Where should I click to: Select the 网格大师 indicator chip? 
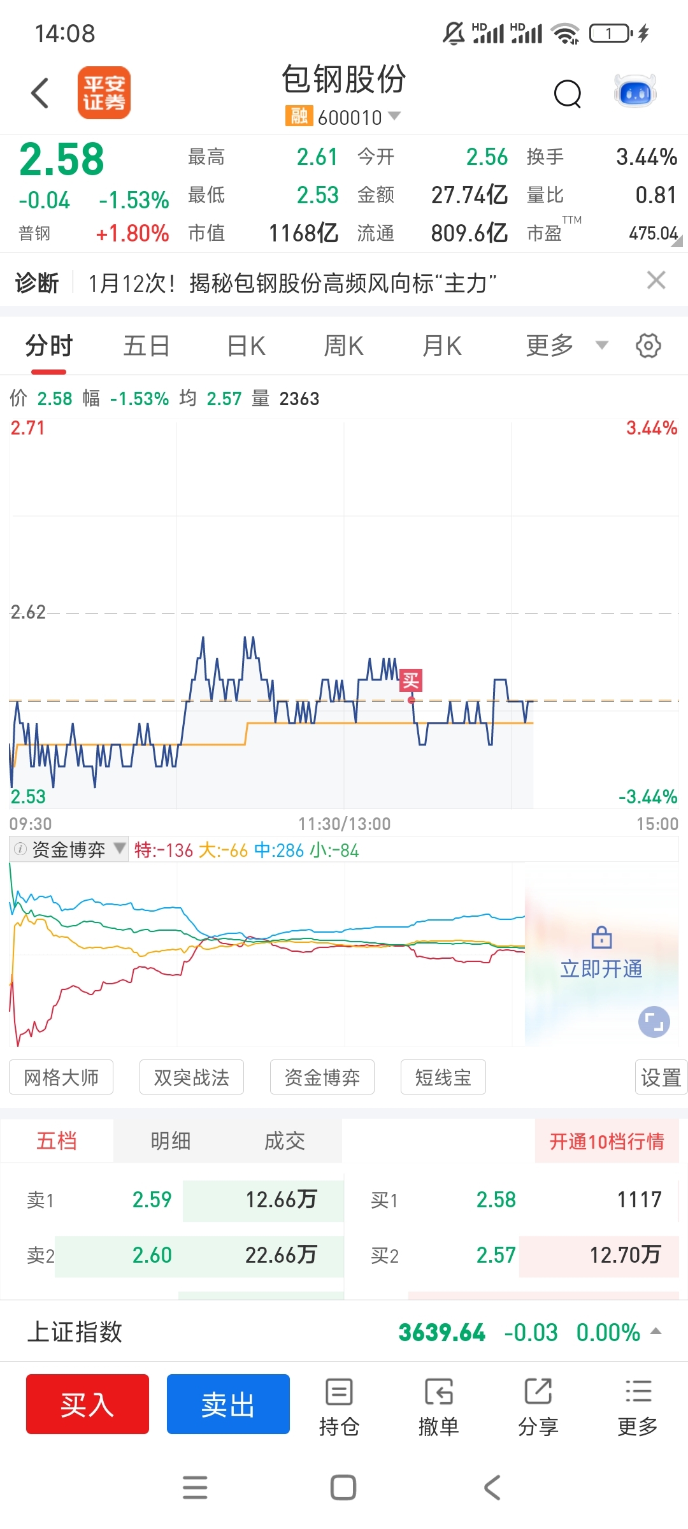[61, 1077]
